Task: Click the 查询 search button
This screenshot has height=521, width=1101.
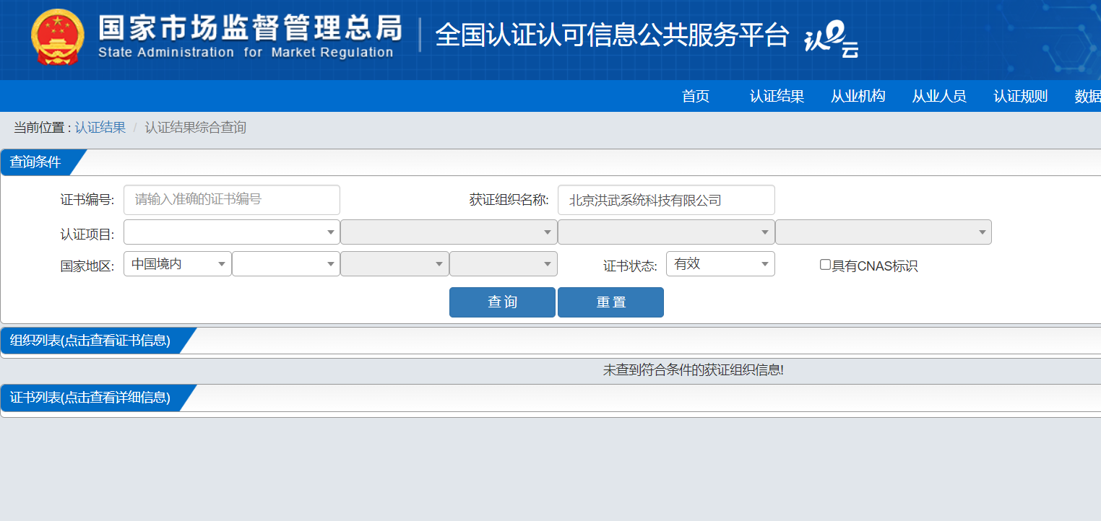Action: (x=502, y=302)
